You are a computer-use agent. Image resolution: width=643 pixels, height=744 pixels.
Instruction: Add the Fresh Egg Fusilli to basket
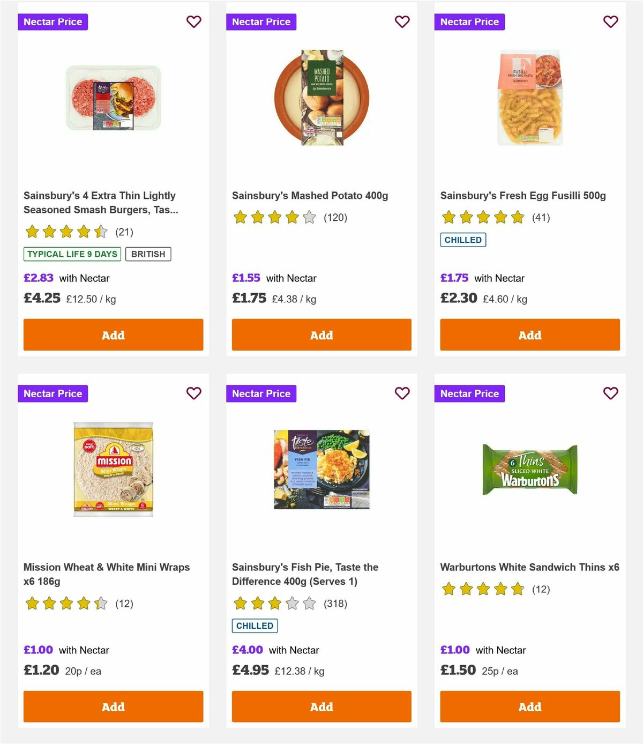click(529, 334)
